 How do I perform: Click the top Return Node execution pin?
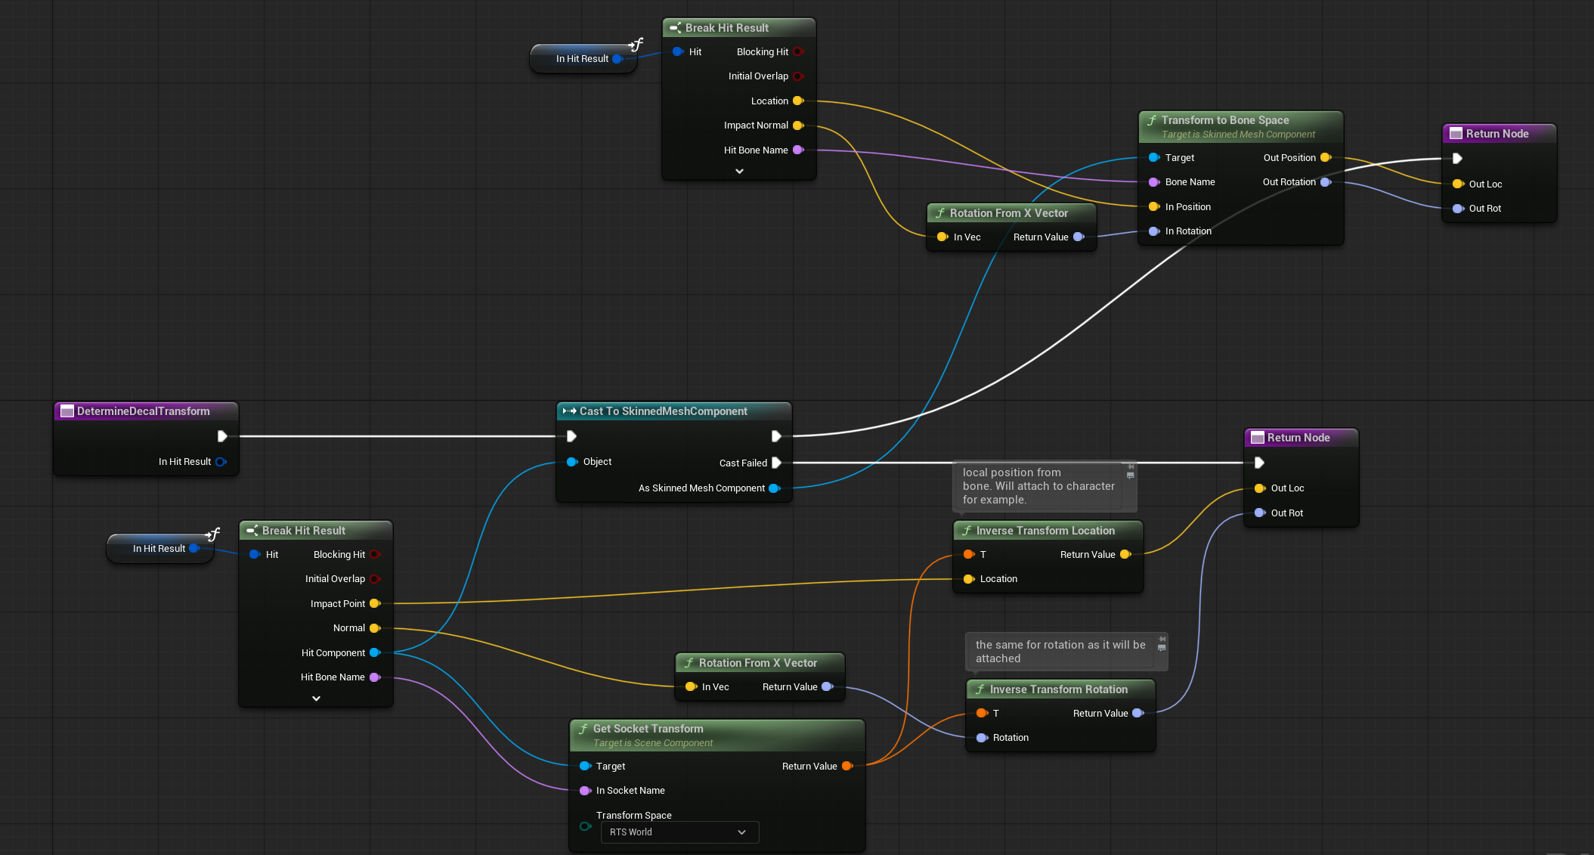[1457, 159]
